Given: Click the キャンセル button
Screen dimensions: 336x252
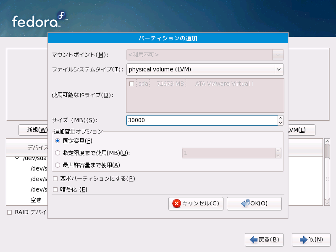Looking at the screenshot, I should coord(196,204).
